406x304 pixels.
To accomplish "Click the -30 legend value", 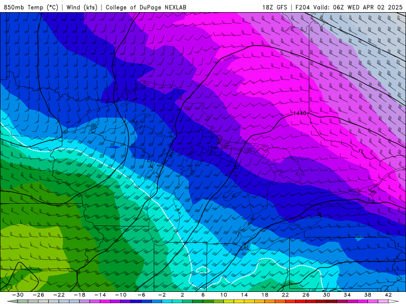I will click(18, 295).
